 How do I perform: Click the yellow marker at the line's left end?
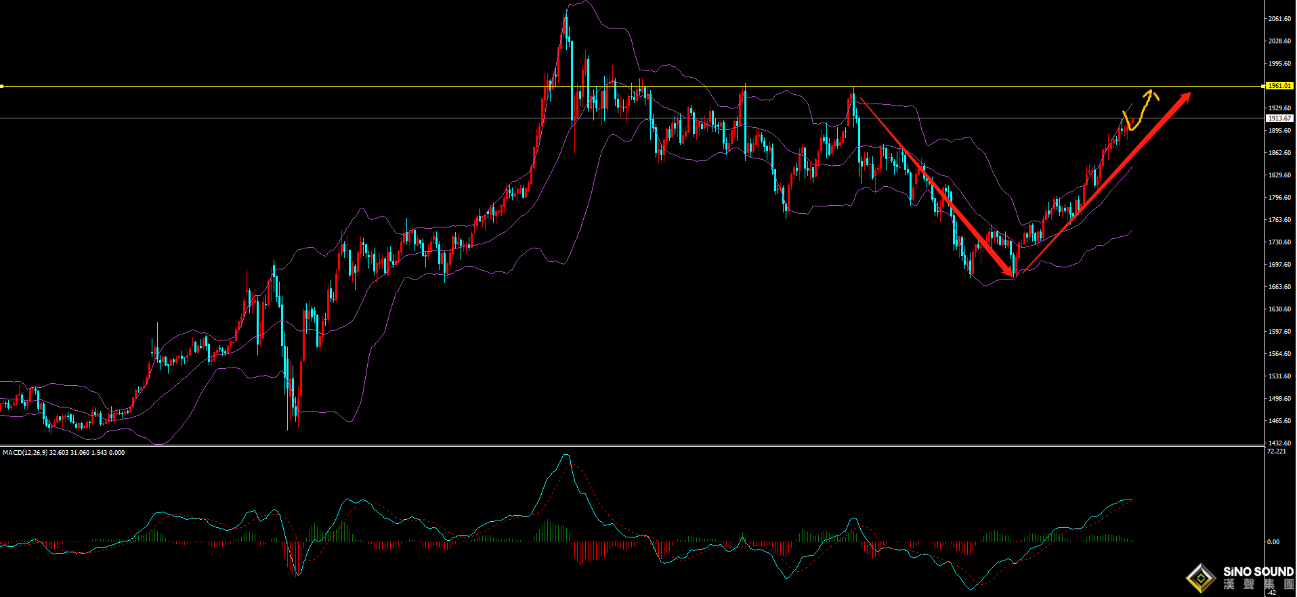(x=2, y=86)
